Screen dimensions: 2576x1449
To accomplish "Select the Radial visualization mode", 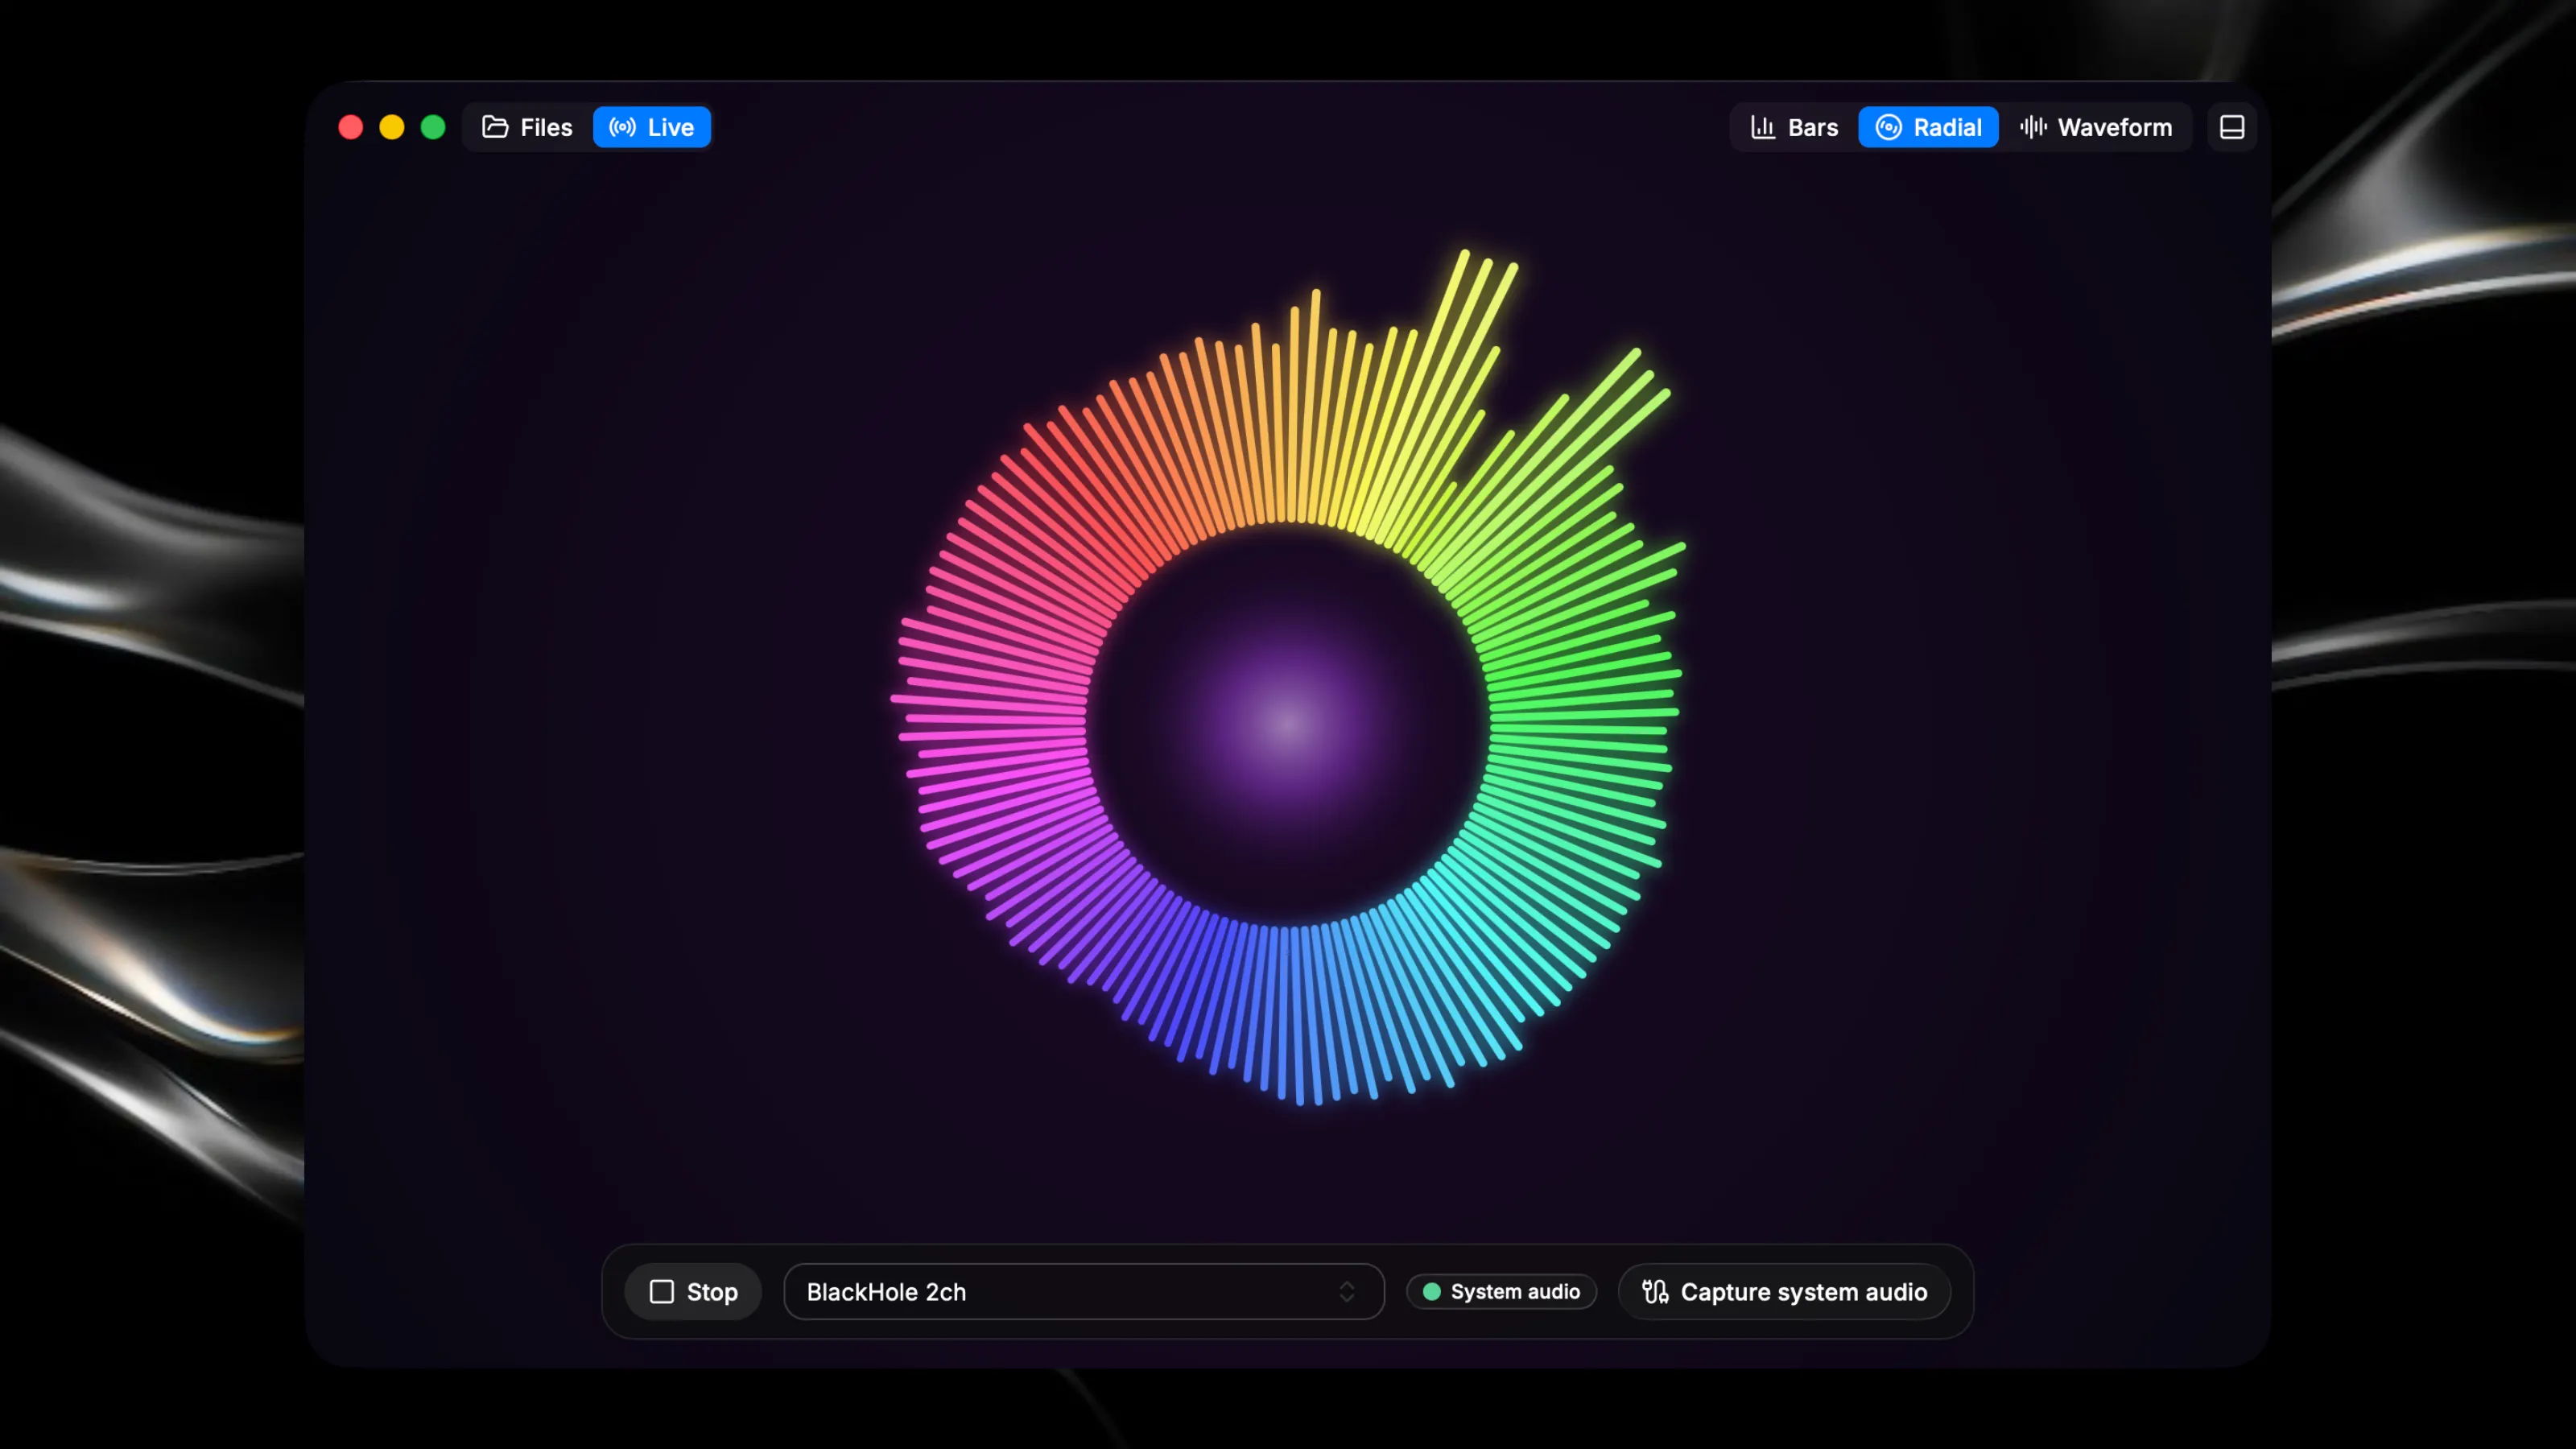I will (x=1928, y=127).
